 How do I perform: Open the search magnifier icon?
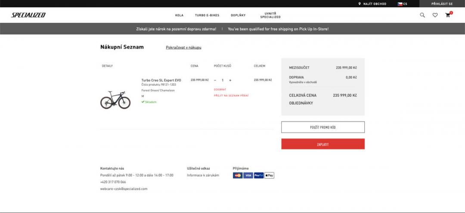[422, 15]
